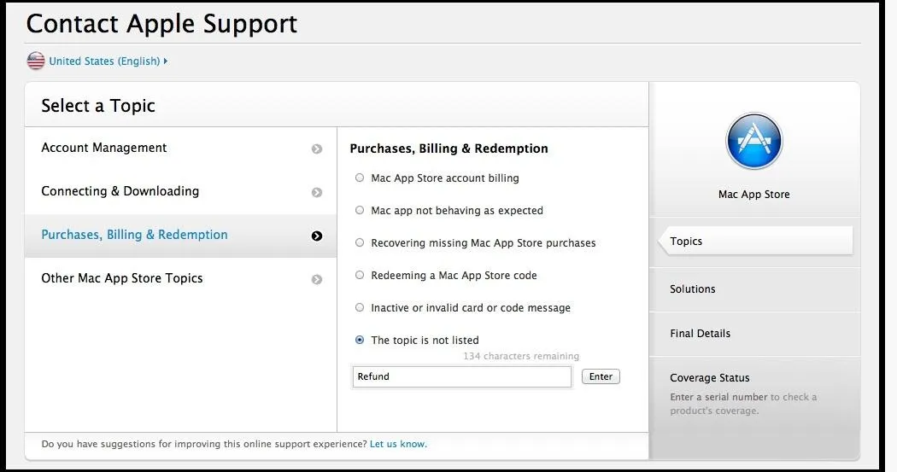Open the United States (English) region selector
The image size is (897, 472).
pos(108,61)
